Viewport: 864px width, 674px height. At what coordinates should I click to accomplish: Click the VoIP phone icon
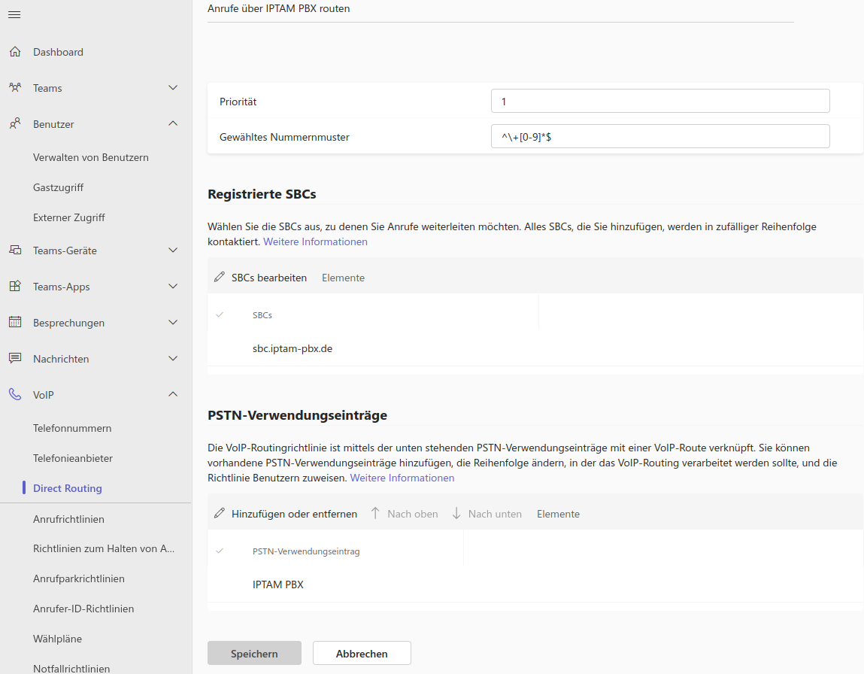point(15,395)
